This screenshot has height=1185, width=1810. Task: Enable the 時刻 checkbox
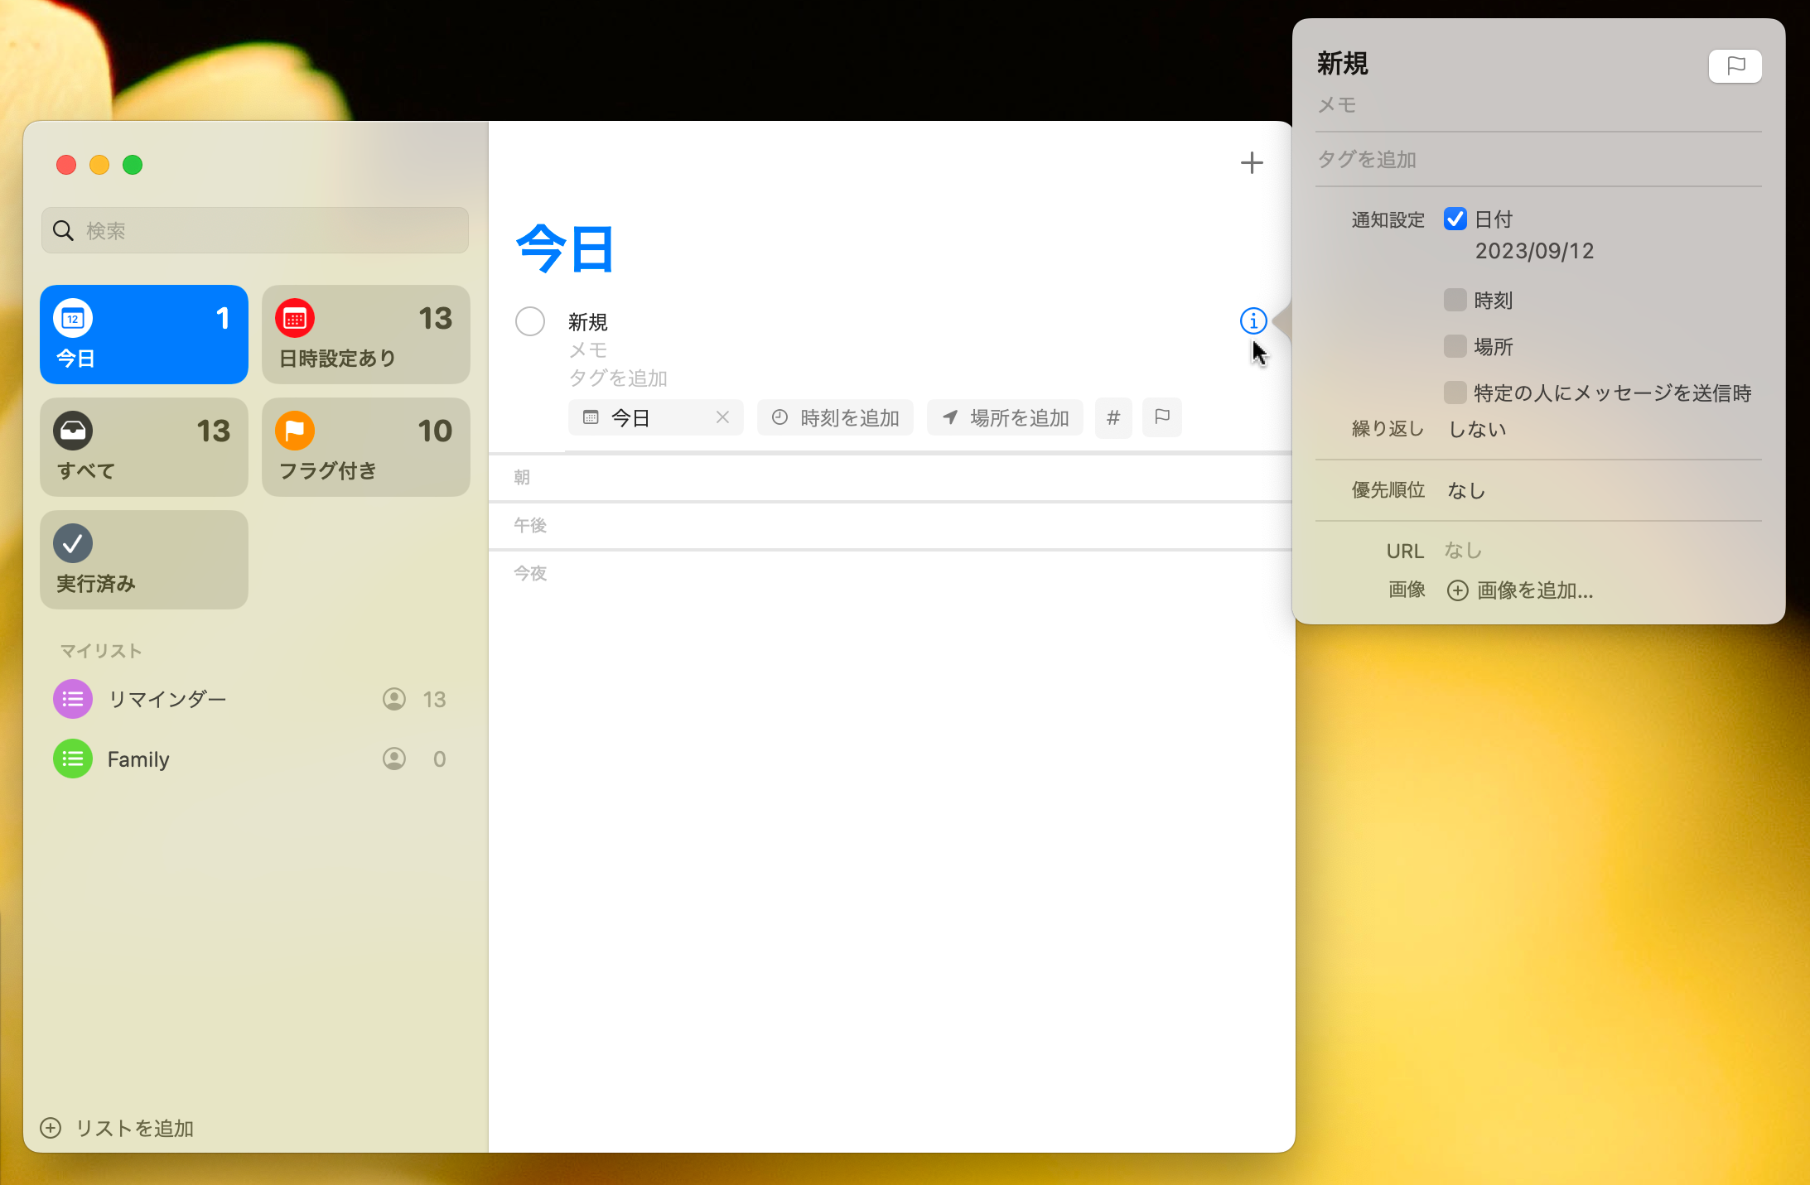1455,300
